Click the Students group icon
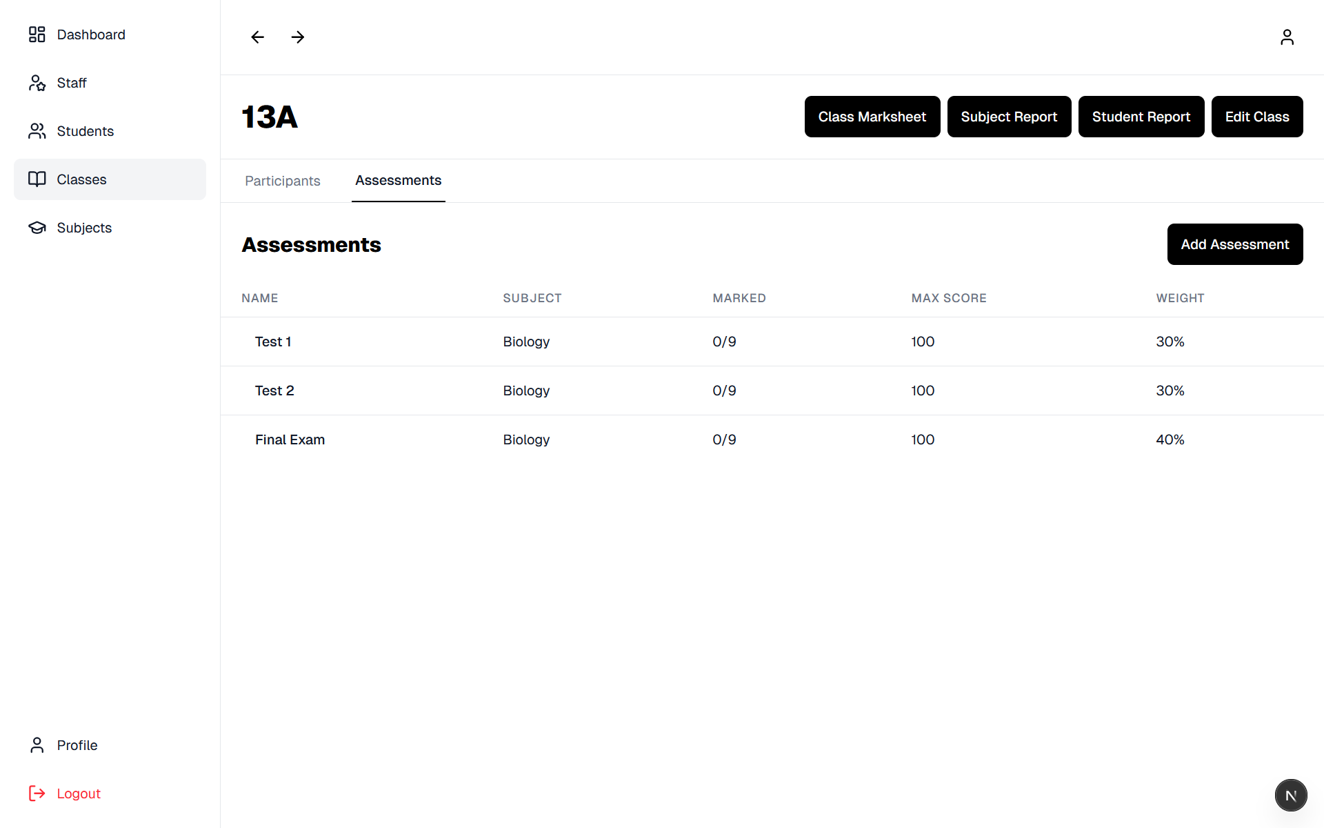 tap(37, 131)
